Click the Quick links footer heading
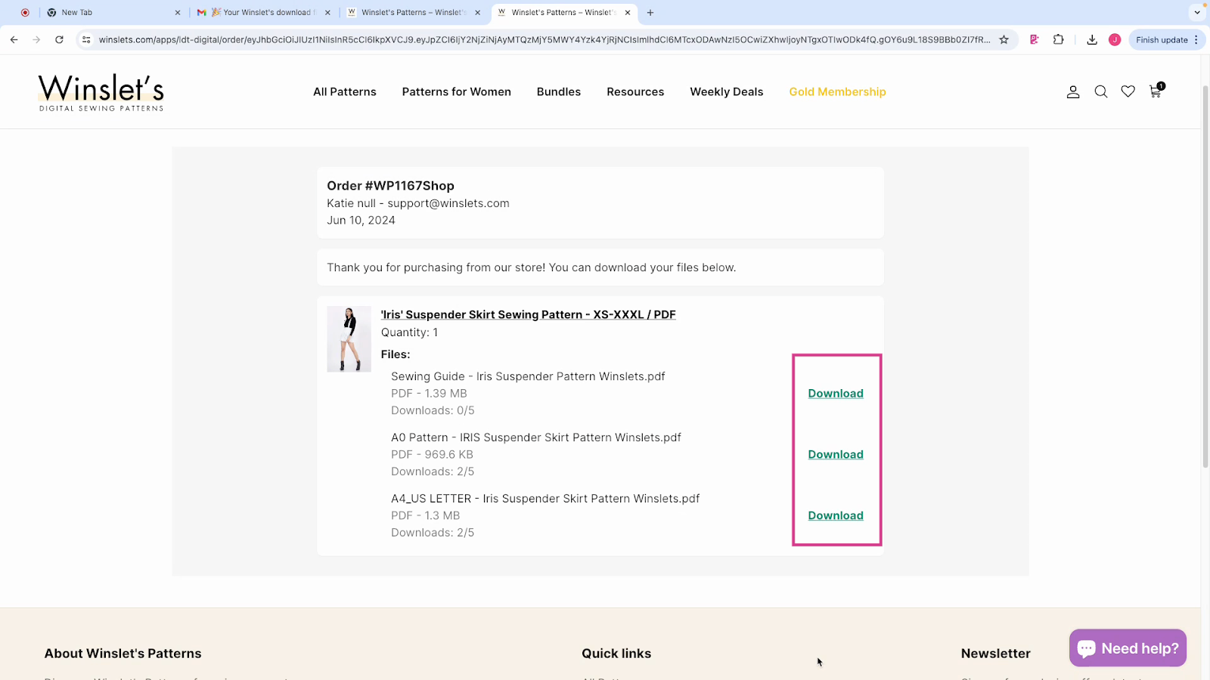The image size is (1210, 680). pyautogui.click(x=616, y=654)
